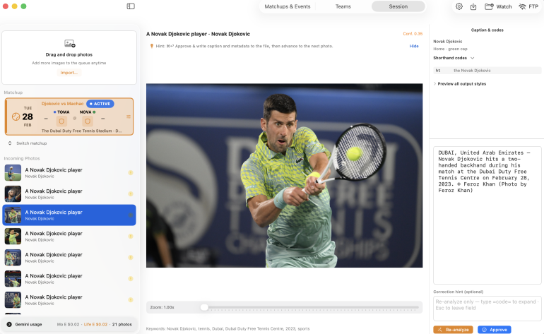Click the Caption & codes heading

click(x=487, y=30)
